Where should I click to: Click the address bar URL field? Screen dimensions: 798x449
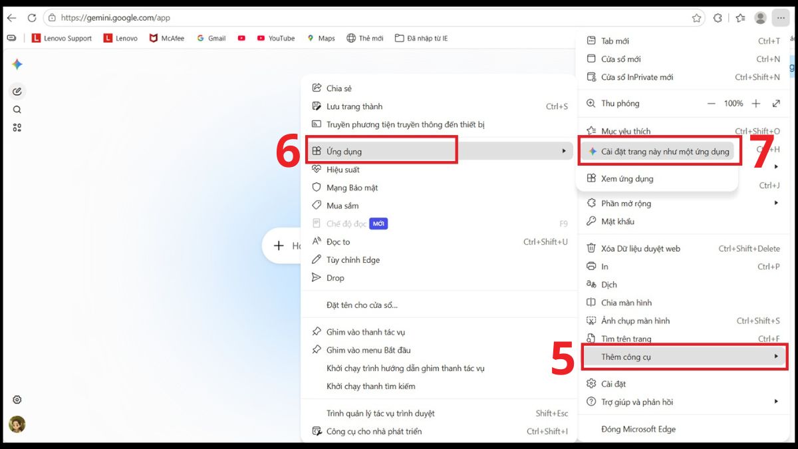point(372,18)
